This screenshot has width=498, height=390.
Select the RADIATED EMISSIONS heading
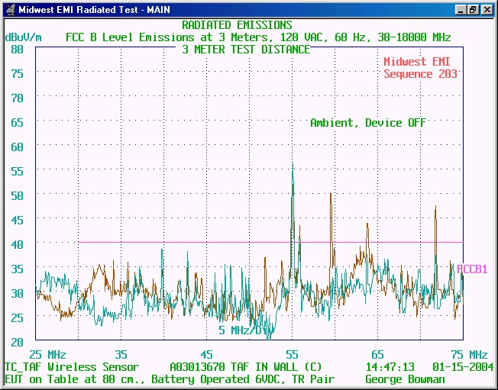[x=237, y=25]
